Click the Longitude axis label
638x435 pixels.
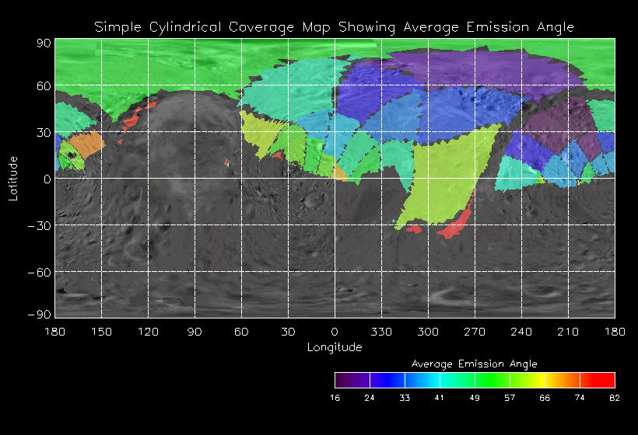(x=335, y=347)
